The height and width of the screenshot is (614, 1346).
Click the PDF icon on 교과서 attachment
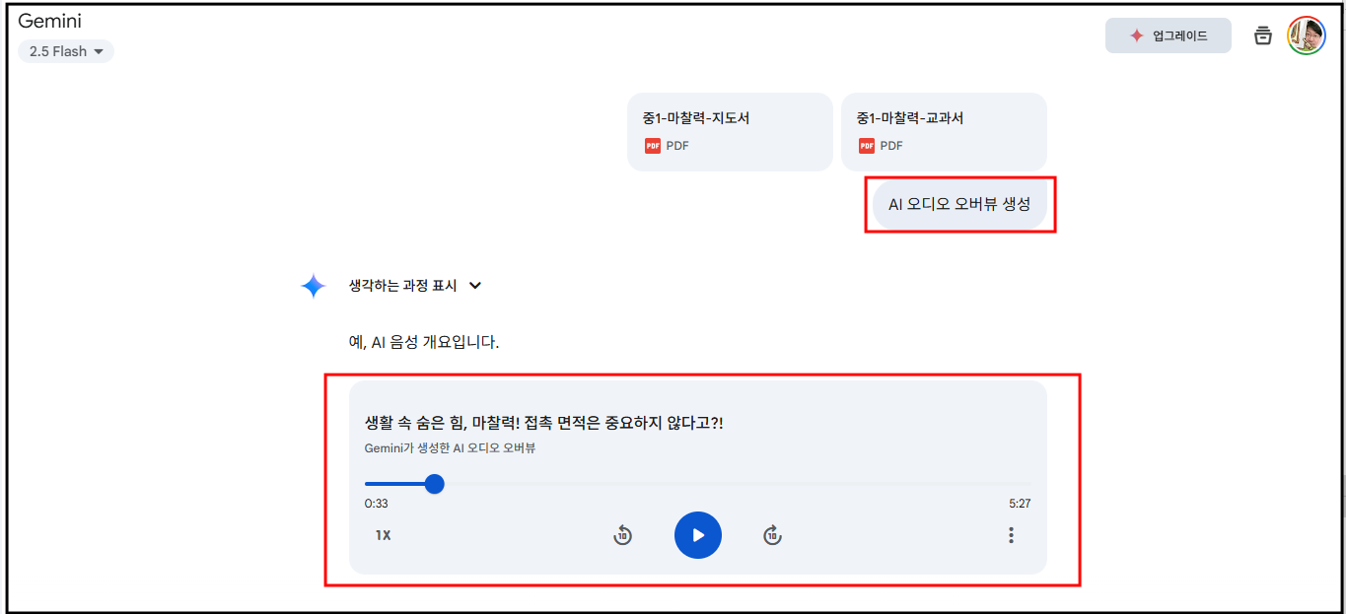[x=867, y=146]
